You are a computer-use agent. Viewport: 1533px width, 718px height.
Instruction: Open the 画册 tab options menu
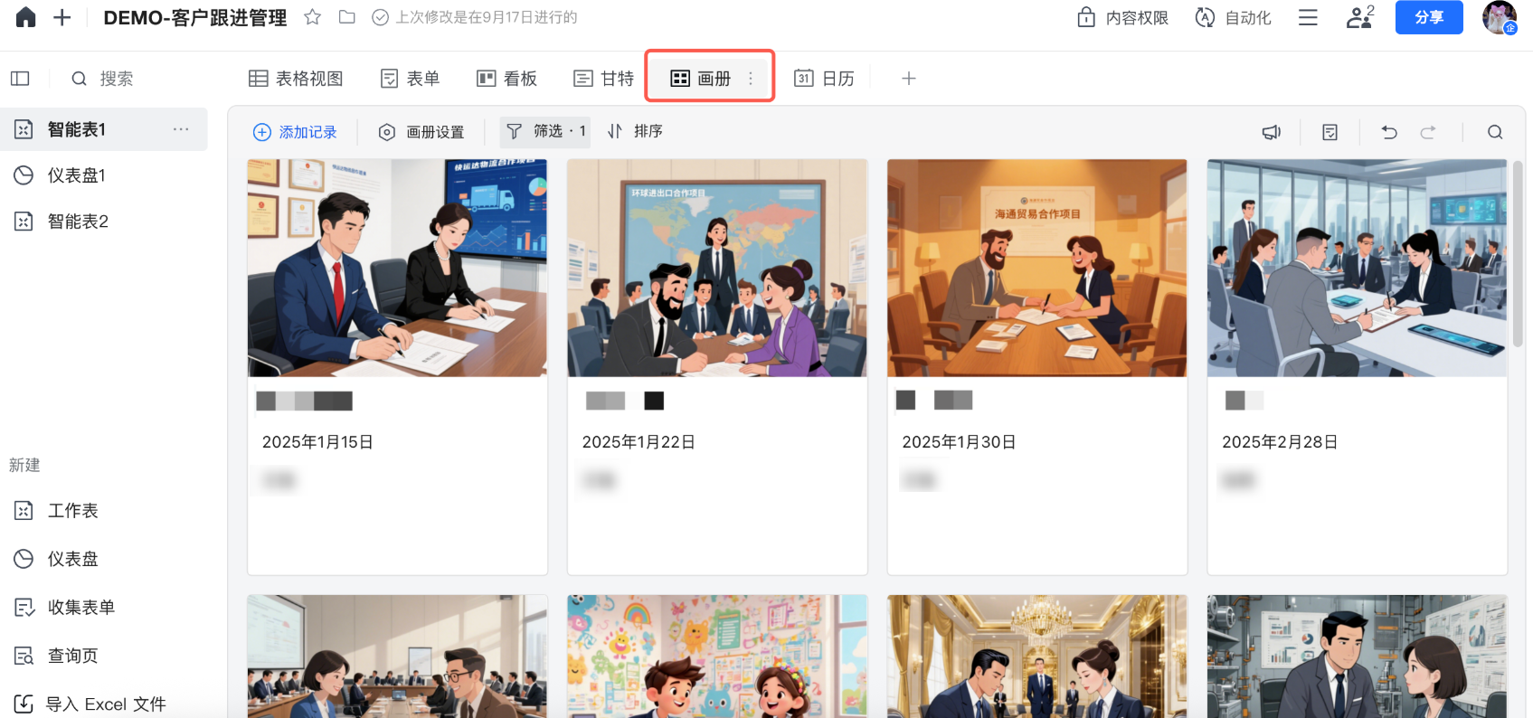coord(751,79)
